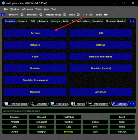
Task: Click the Cockpit button
Action: [x=41, y=117]
